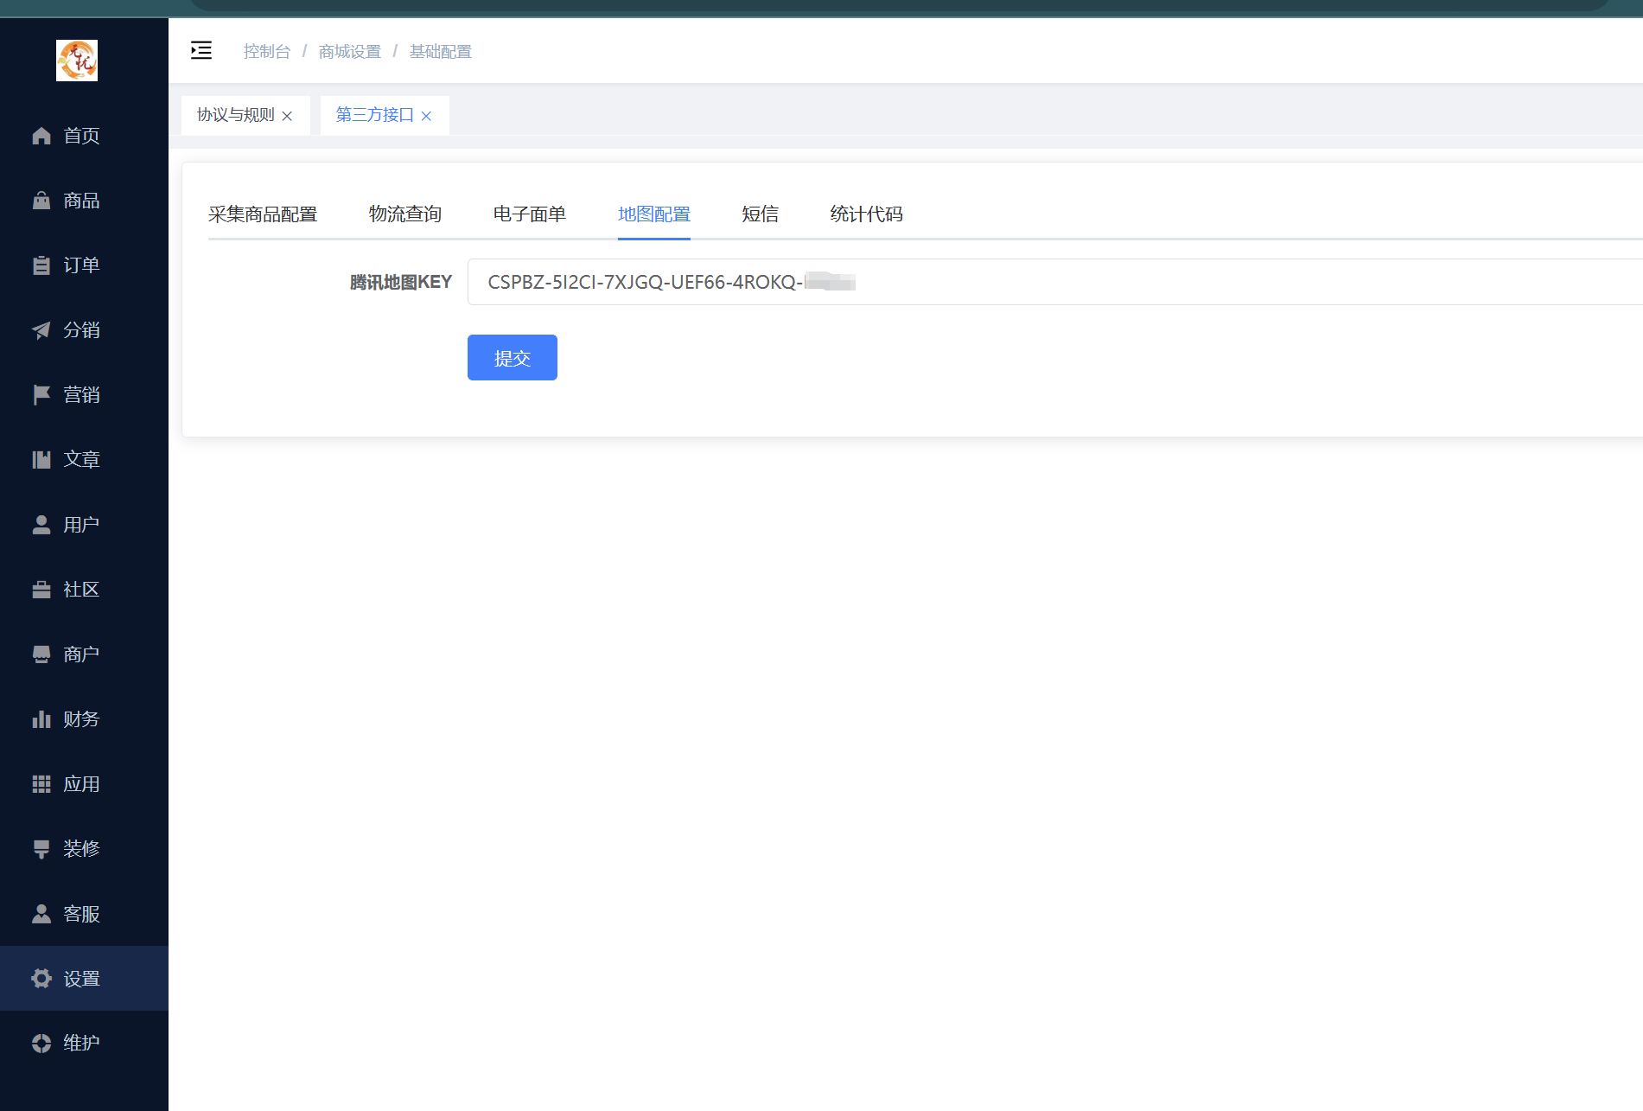Switch to the 短信 tab

tap(761, 214)
